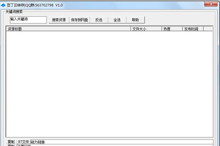Click the 搜索资源 button
Screen dimensions: 220x146
click(x=59, y=20)
